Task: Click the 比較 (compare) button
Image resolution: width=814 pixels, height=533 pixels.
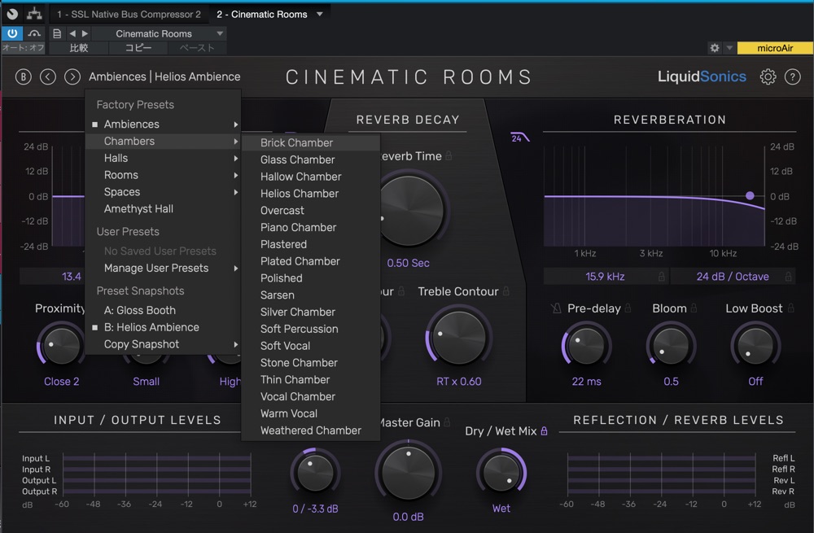Action: [x=79, y=48]
